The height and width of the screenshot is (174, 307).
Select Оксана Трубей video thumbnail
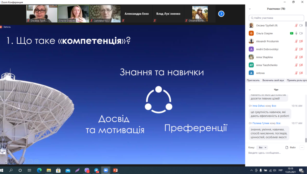click(42, 14)
